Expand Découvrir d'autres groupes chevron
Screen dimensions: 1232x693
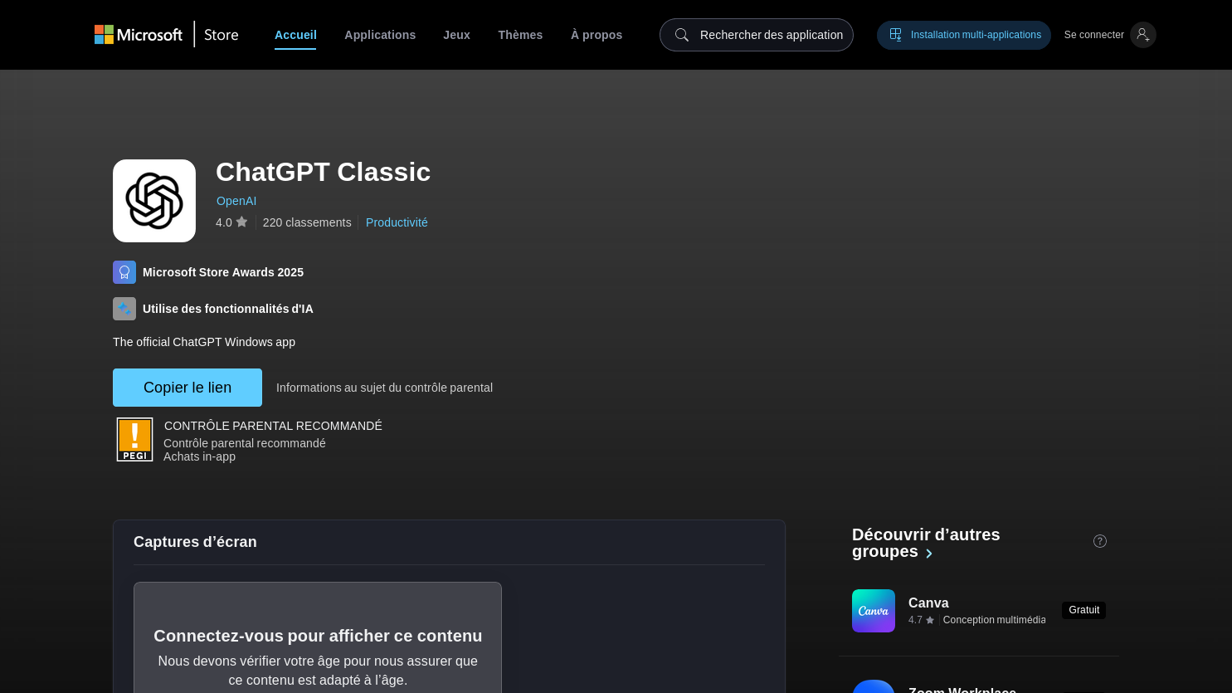click(x=929, y=554)
